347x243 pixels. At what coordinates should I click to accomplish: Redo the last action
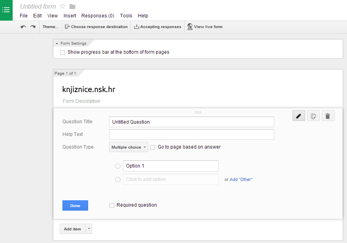[x=33, y=27]
